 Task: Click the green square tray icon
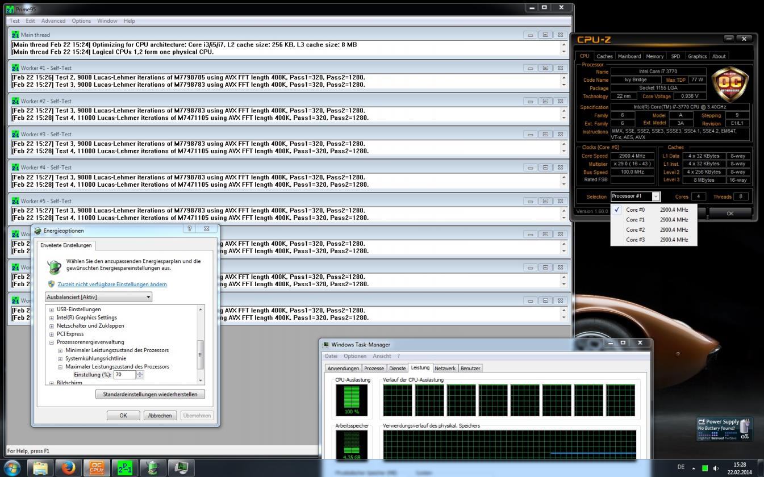click(705, 468)
